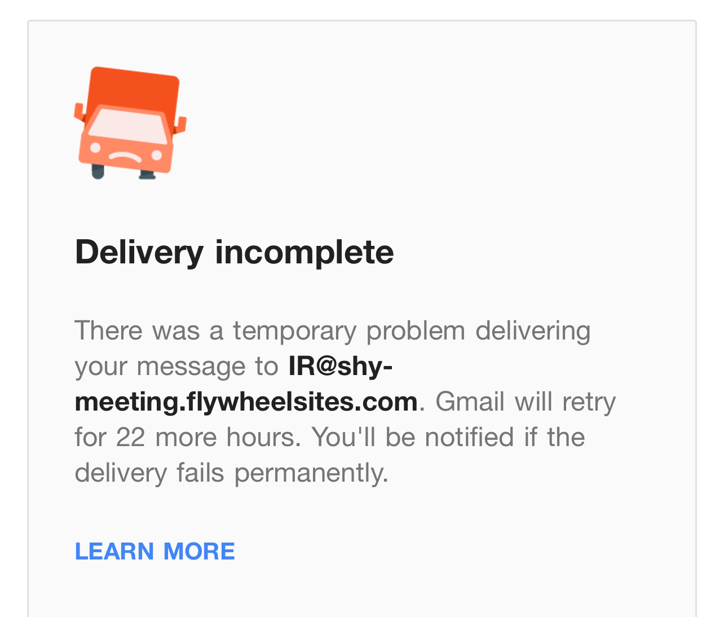Click the "your message to" text
This screenshot has height=617, width=724.
pos(176,366)
